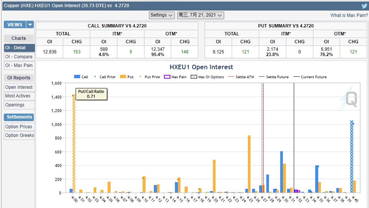Toggle Put Prior series in legend

click(x=150, y=77)
